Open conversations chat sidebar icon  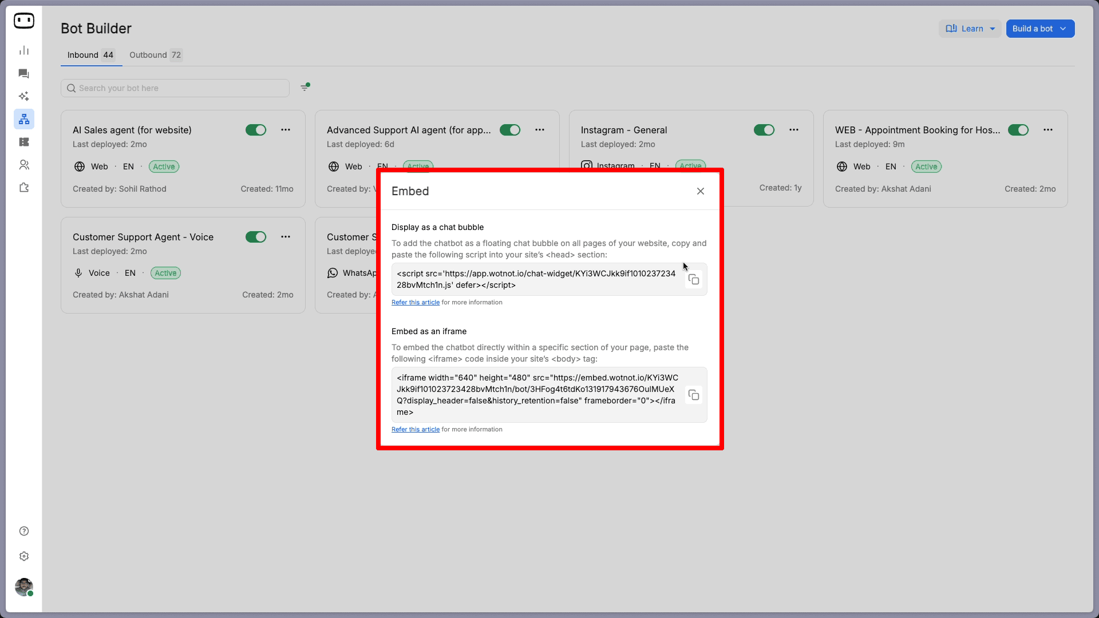tap(24, 73)
